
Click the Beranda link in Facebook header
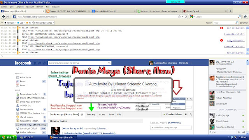tap(183, 63)
